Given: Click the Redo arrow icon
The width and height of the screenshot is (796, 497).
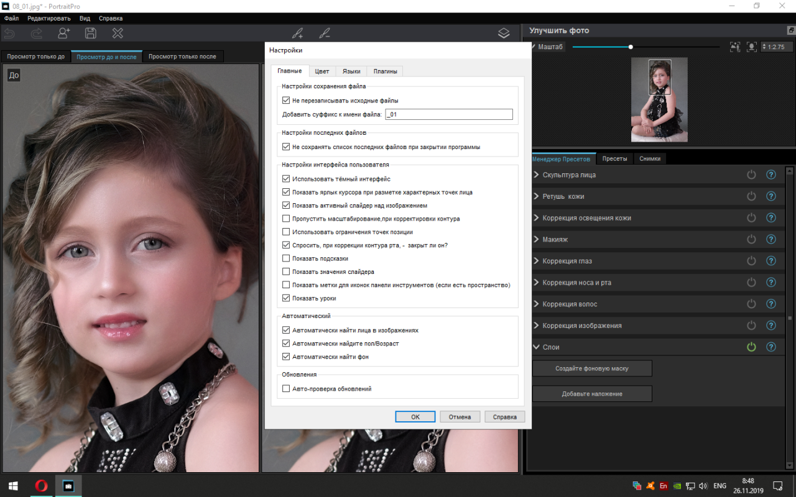Looking at the screenshot, I should 37,34.
